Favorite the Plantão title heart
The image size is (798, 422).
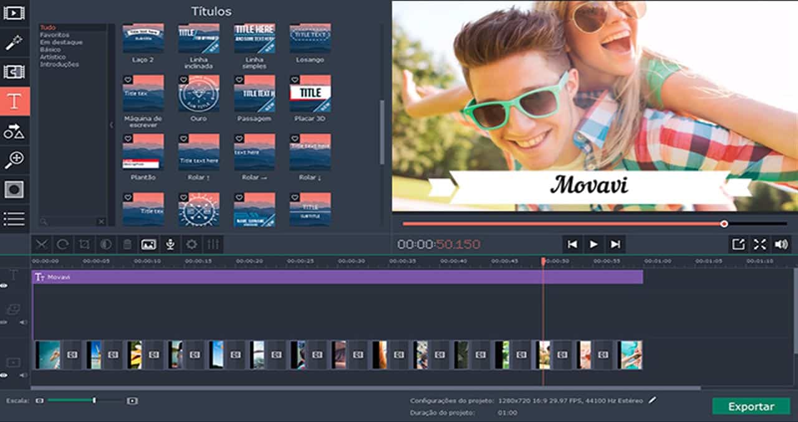click(x=128, y=138)
